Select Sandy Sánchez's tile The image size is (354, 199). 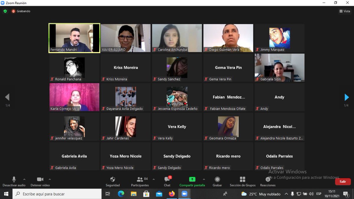pos(177,68)
